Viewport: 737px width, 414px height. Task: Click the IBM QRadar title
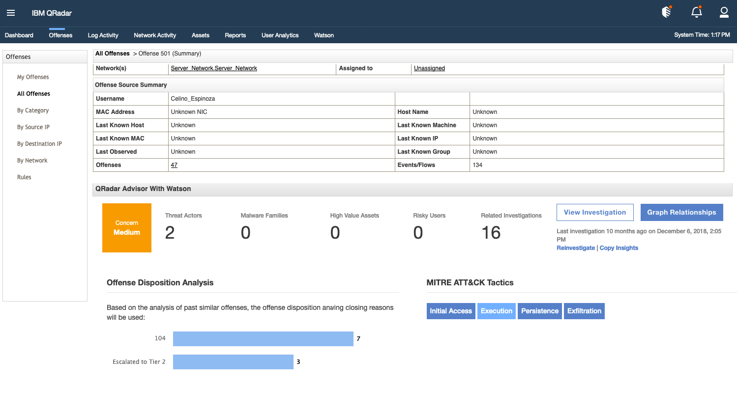click(x=52, y=13)
